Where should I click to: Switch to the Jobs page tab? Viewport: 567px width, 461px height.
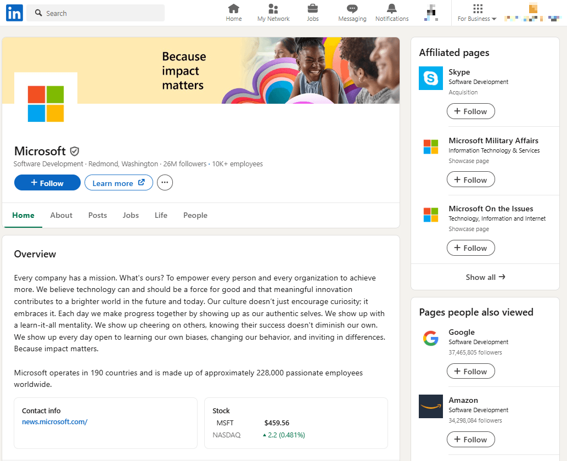[131, 216]
